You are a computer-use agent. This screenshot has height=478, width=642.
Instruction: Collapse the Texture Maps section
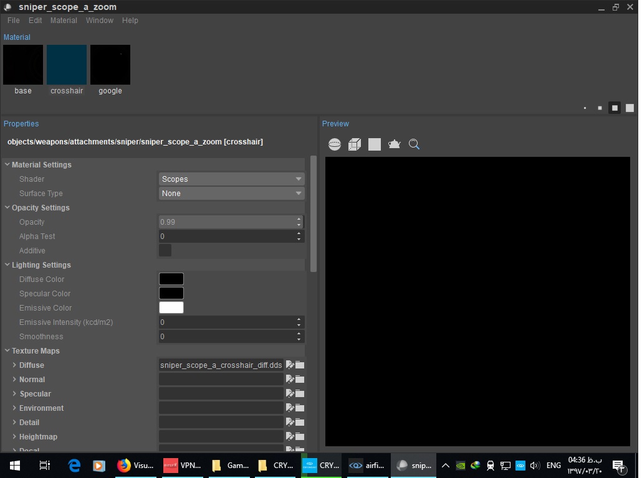point(7,350)
